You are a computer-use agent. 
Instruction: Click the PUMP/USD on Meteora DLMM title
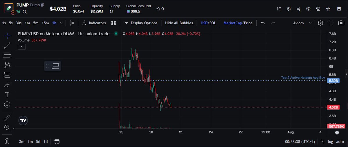point(64,34)
